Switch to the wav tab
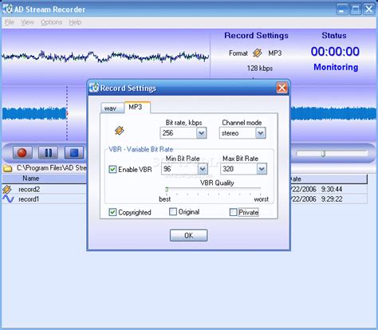Image resolution: width=378 pixels, height=330 pixels. pos(112,108)
